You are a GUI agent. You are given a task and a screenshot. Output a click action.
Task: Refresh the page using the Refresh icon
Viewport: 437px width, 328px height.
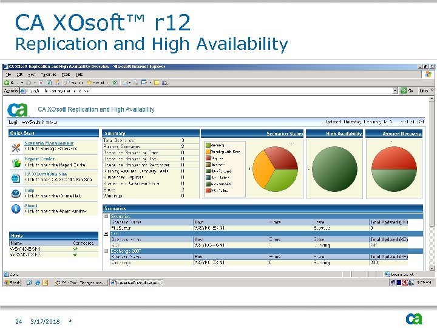(49, 83)
